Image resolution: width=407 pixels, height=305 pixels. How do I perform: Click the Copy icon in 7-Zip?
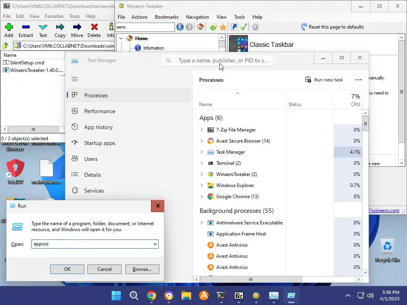click(x=60, y=27)
